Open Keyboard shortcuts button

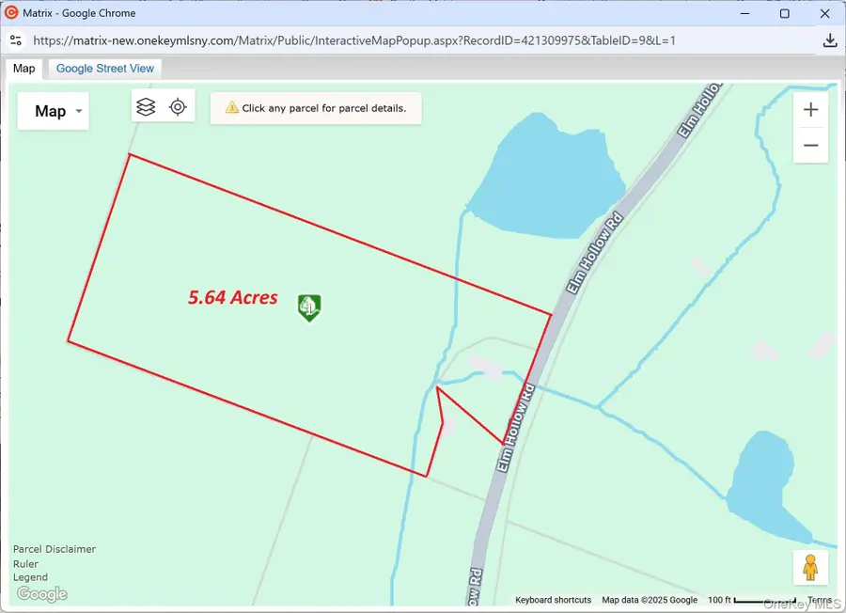(553, 600)
